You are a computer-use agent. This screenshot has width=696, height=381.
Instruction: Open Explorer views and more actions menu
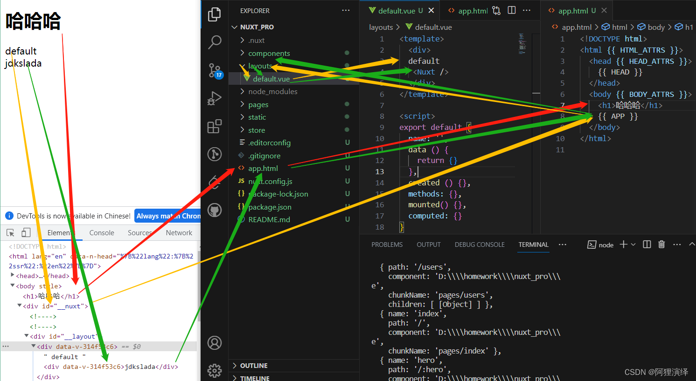pyautogui.click(x=346, y=10)
